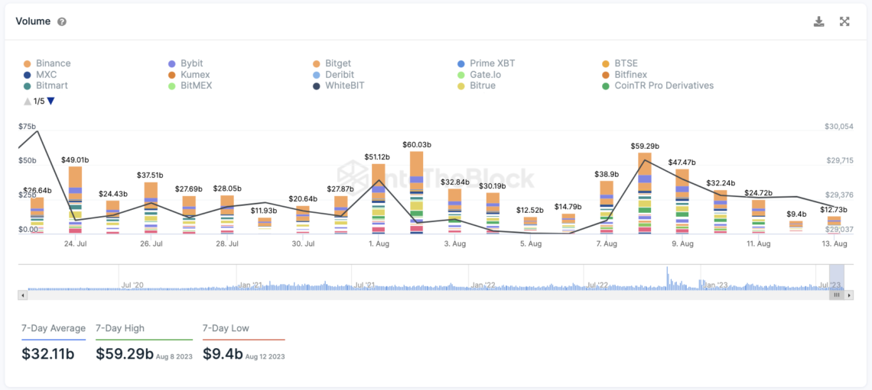Click the $12.73b bar on 13 Aug
Screen dimensions: 872x390
coord(835,225)
